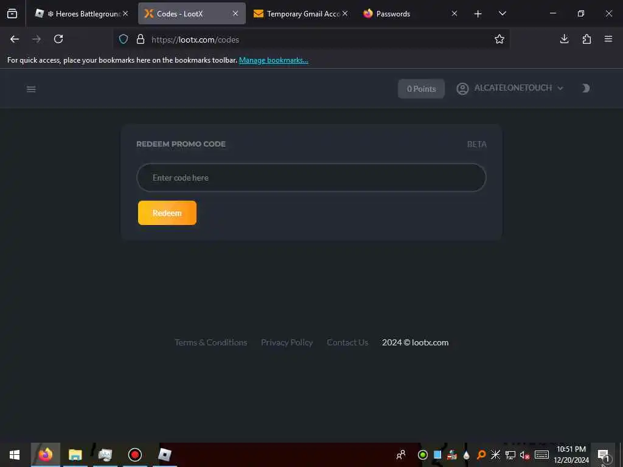Reload the current page
This screenshot has width=623, height=467.
click(x=58, y=39)
